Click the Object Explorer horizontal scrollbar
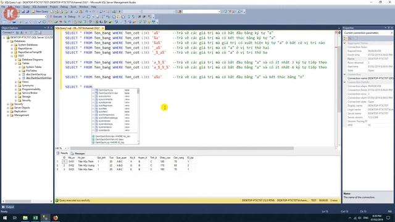This screenshot has height=222, width=395. [18, 202]
